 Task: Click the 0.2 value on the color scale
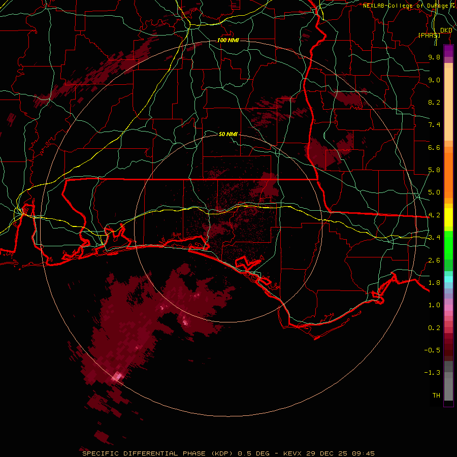coord(434,328)
